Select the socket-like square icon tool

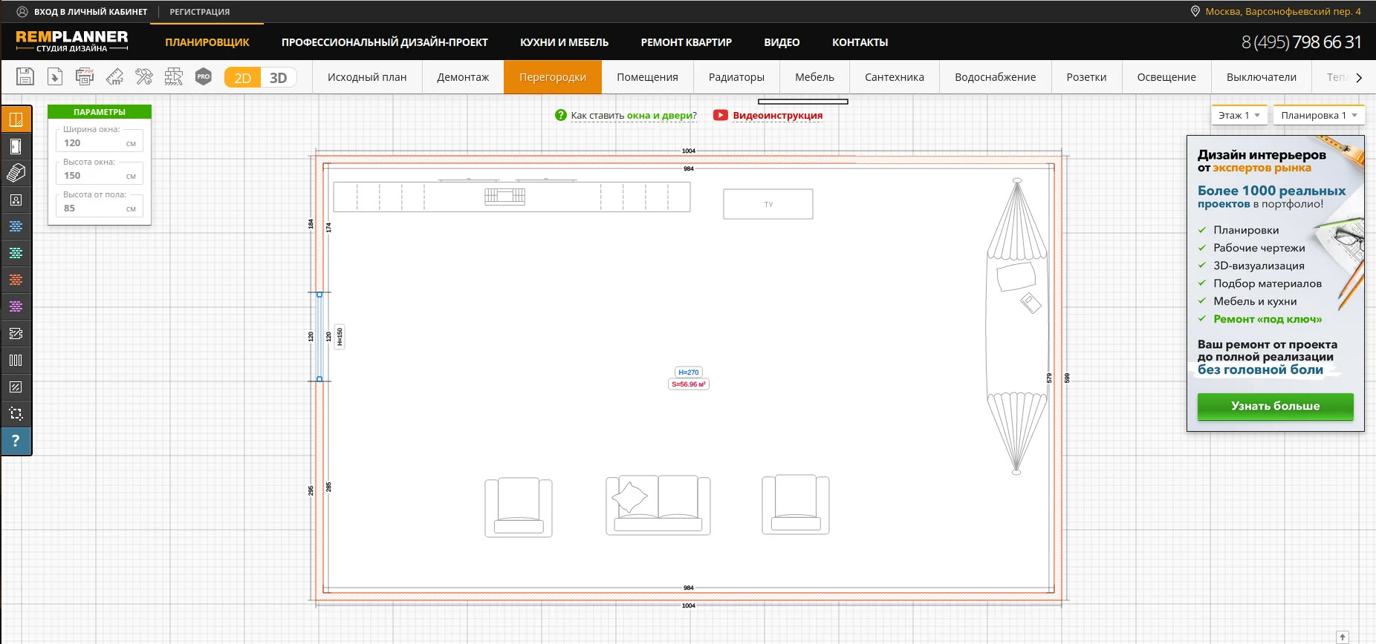16,200
